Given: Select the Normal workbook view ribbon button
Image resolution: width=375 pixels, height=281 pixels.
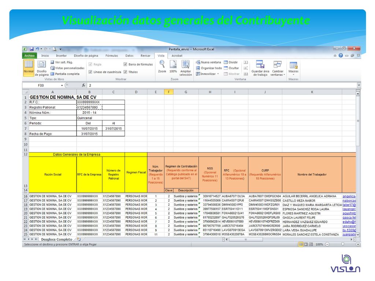Looking at the screenshot, I should [29, 68].
